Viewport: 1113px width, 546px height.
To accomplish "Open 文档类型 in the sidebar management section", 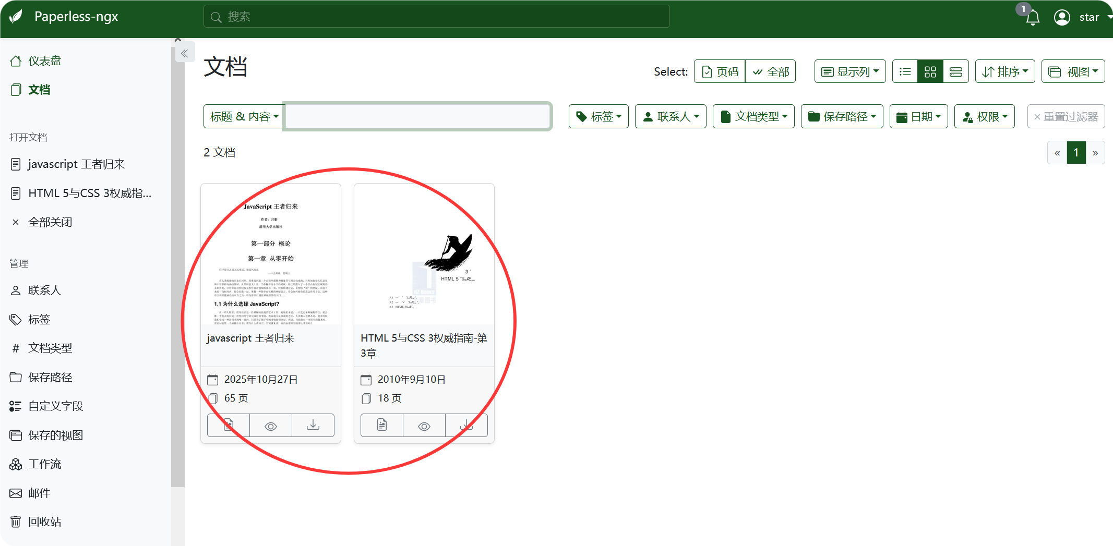I will [50, 348].
